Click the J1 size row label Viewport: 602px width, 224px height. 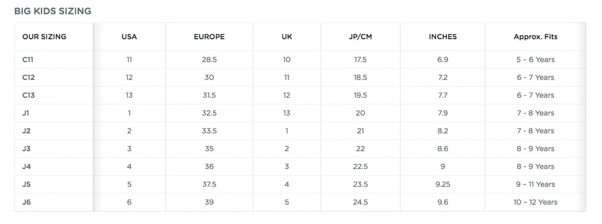pyautogui.click(x=26, y=113)
